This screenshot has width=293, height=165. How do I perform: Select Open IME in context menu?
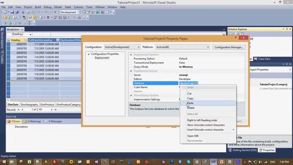208,136
